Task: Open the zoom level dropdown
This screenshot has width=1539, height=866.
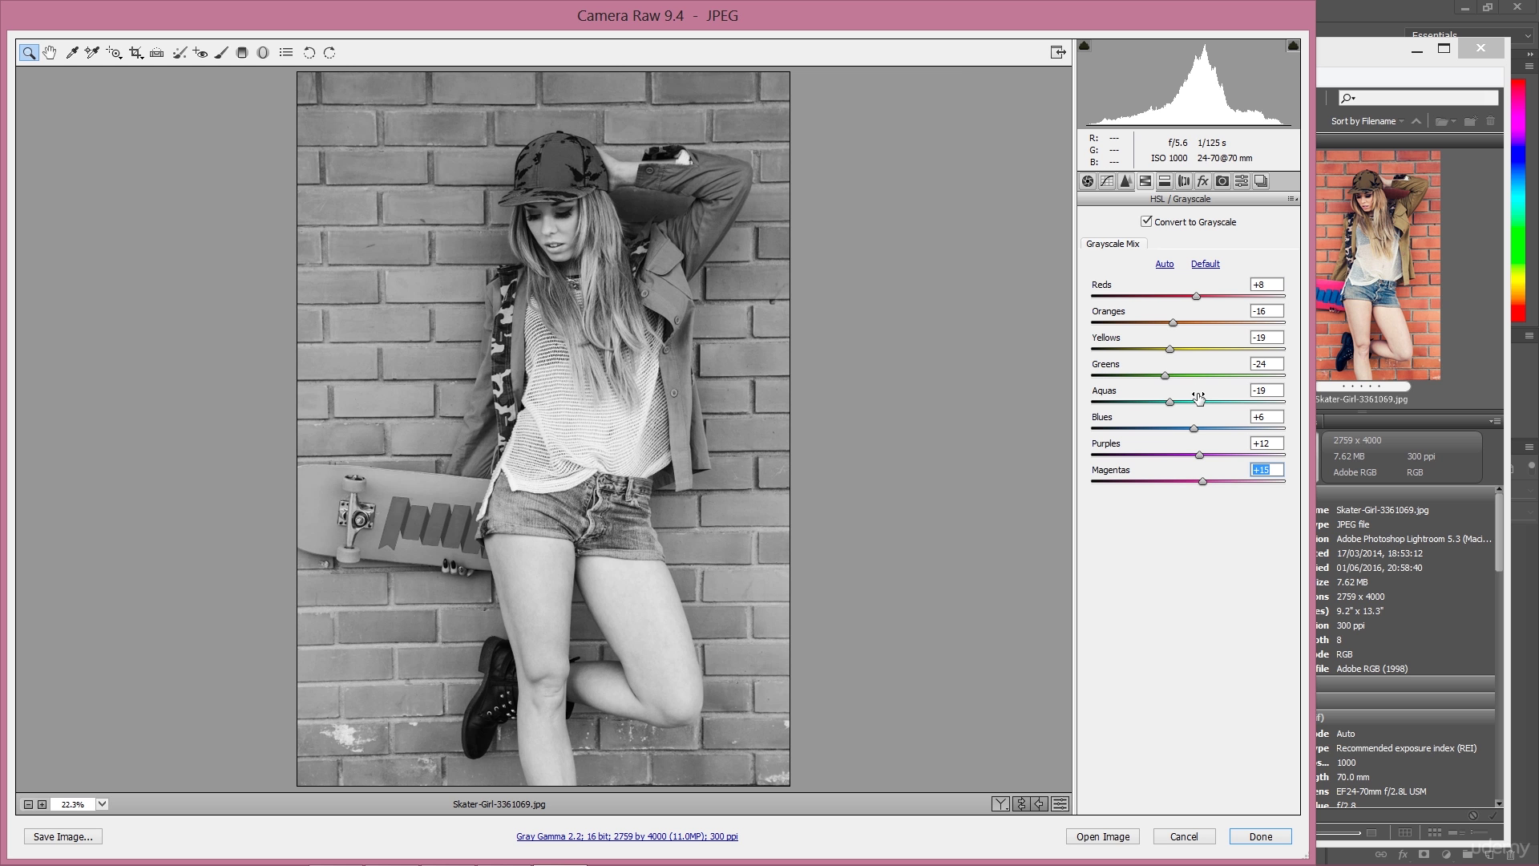Action: coord(103,804)
